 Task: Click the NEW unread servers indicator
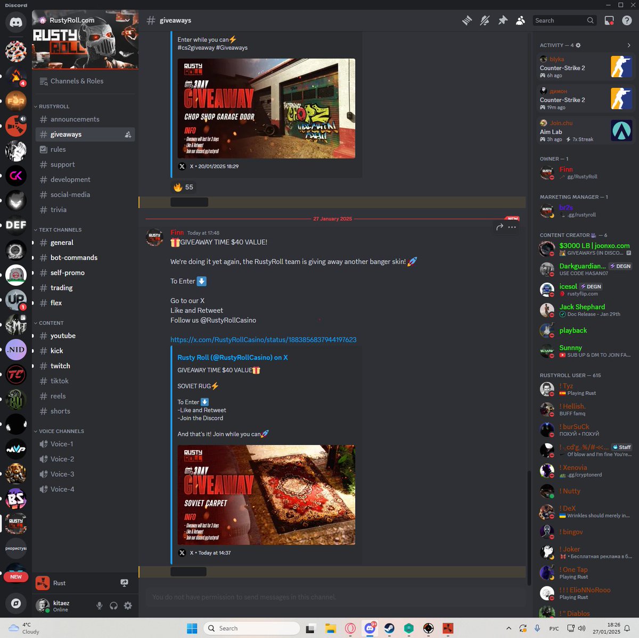click(16, 577)
